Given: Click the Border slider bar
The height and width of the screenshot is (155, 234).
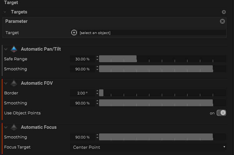Looking at the screenshot, I should [162, 93].
